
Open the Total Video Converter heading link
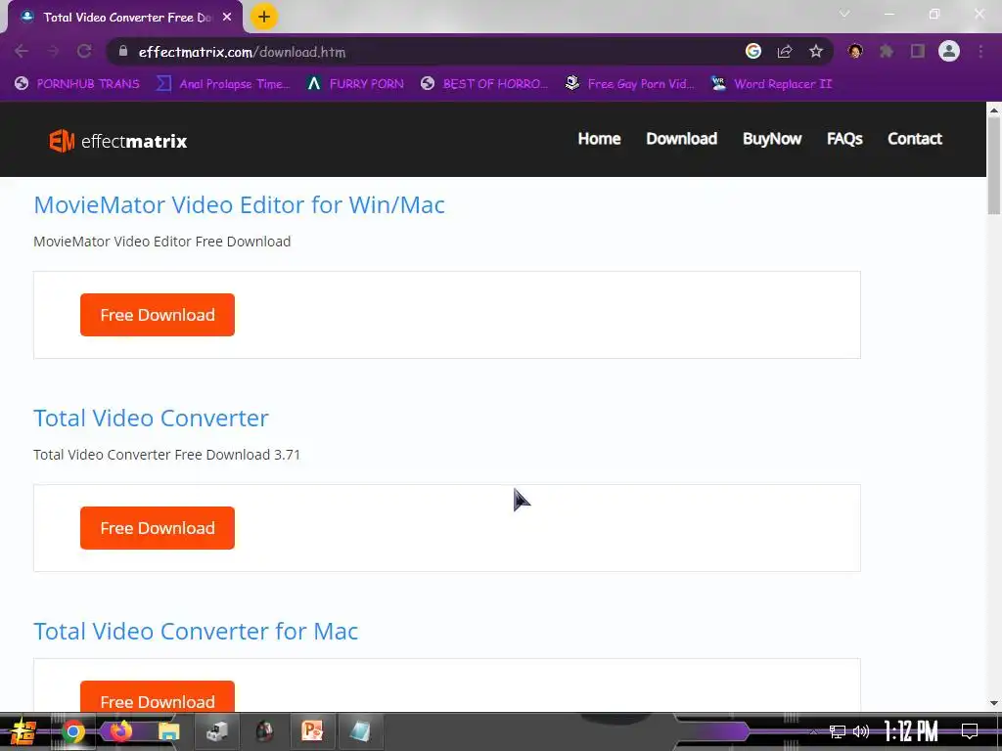[151, 419]
